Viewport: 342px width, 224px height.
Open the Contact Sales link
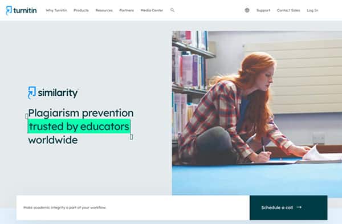point(288,10)
